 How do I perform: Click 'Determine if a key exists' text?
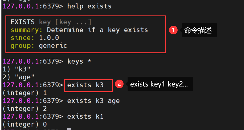point(98,30)
